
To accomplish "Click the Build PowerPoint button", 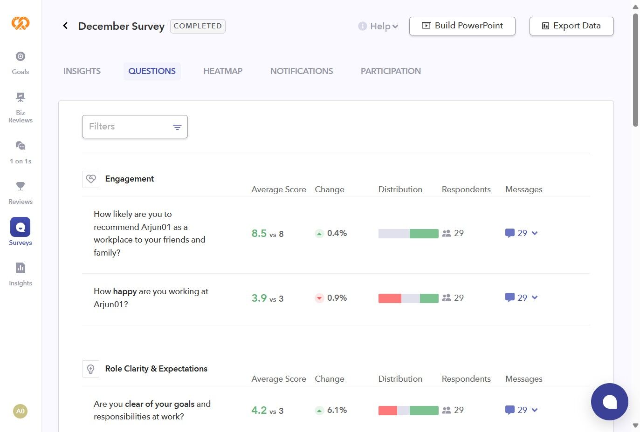I will point(462,26).
